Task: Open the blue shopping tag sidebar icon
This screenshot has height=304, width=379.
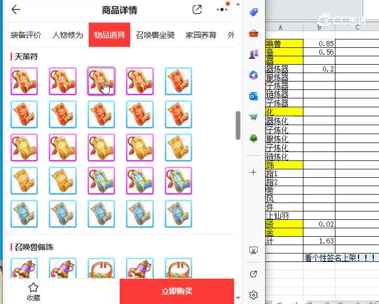Action: point(254,12)
